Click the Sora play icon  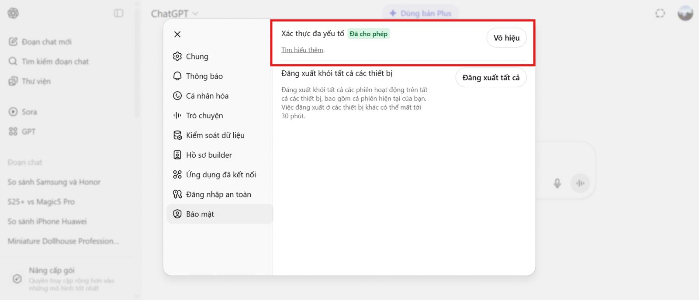[x=13, y=112]
